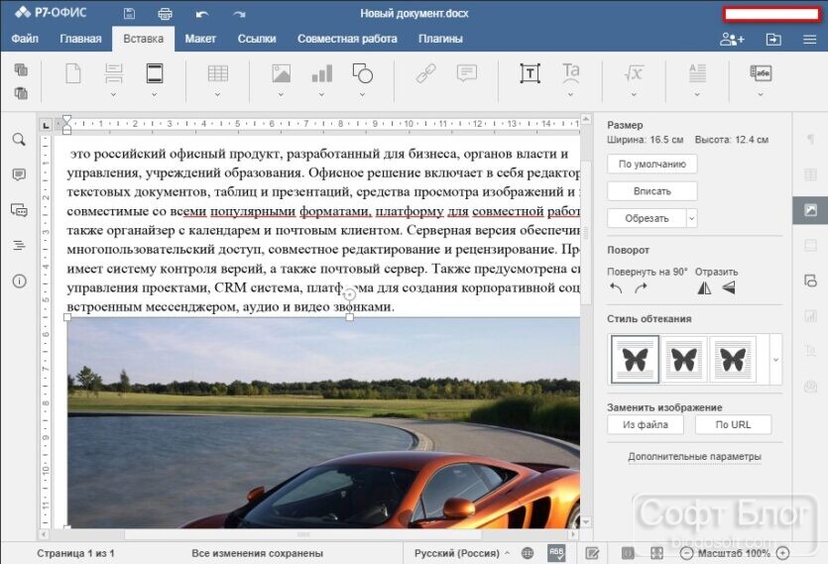Rotate image 90° clockwise

(x=641, y=287)
